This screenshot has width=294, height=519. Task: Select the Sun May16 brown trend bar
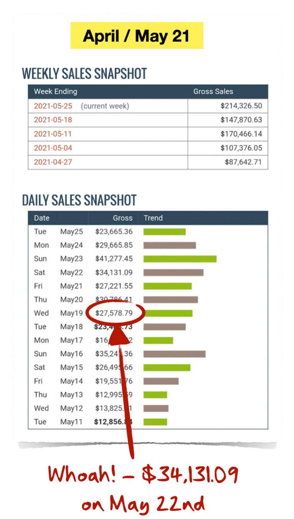(x=175, y=354)
